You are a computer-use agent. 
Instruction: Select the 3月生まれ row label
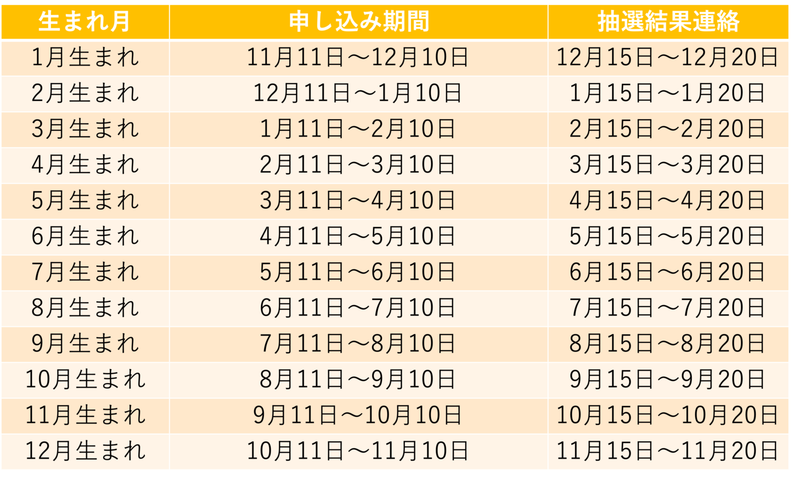[x=85, y=129]
